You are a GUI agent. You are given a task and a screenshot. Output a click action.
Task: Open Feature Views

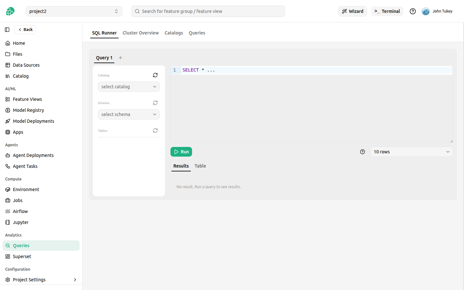click(x=41, y=99)
